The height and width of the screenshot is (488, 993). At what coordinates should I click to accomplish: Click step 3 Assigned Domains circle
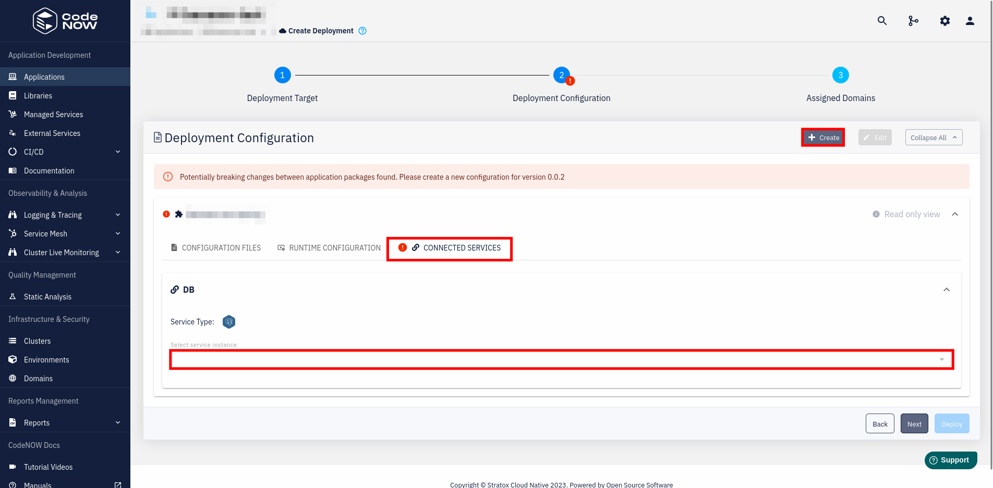(840, 75)
